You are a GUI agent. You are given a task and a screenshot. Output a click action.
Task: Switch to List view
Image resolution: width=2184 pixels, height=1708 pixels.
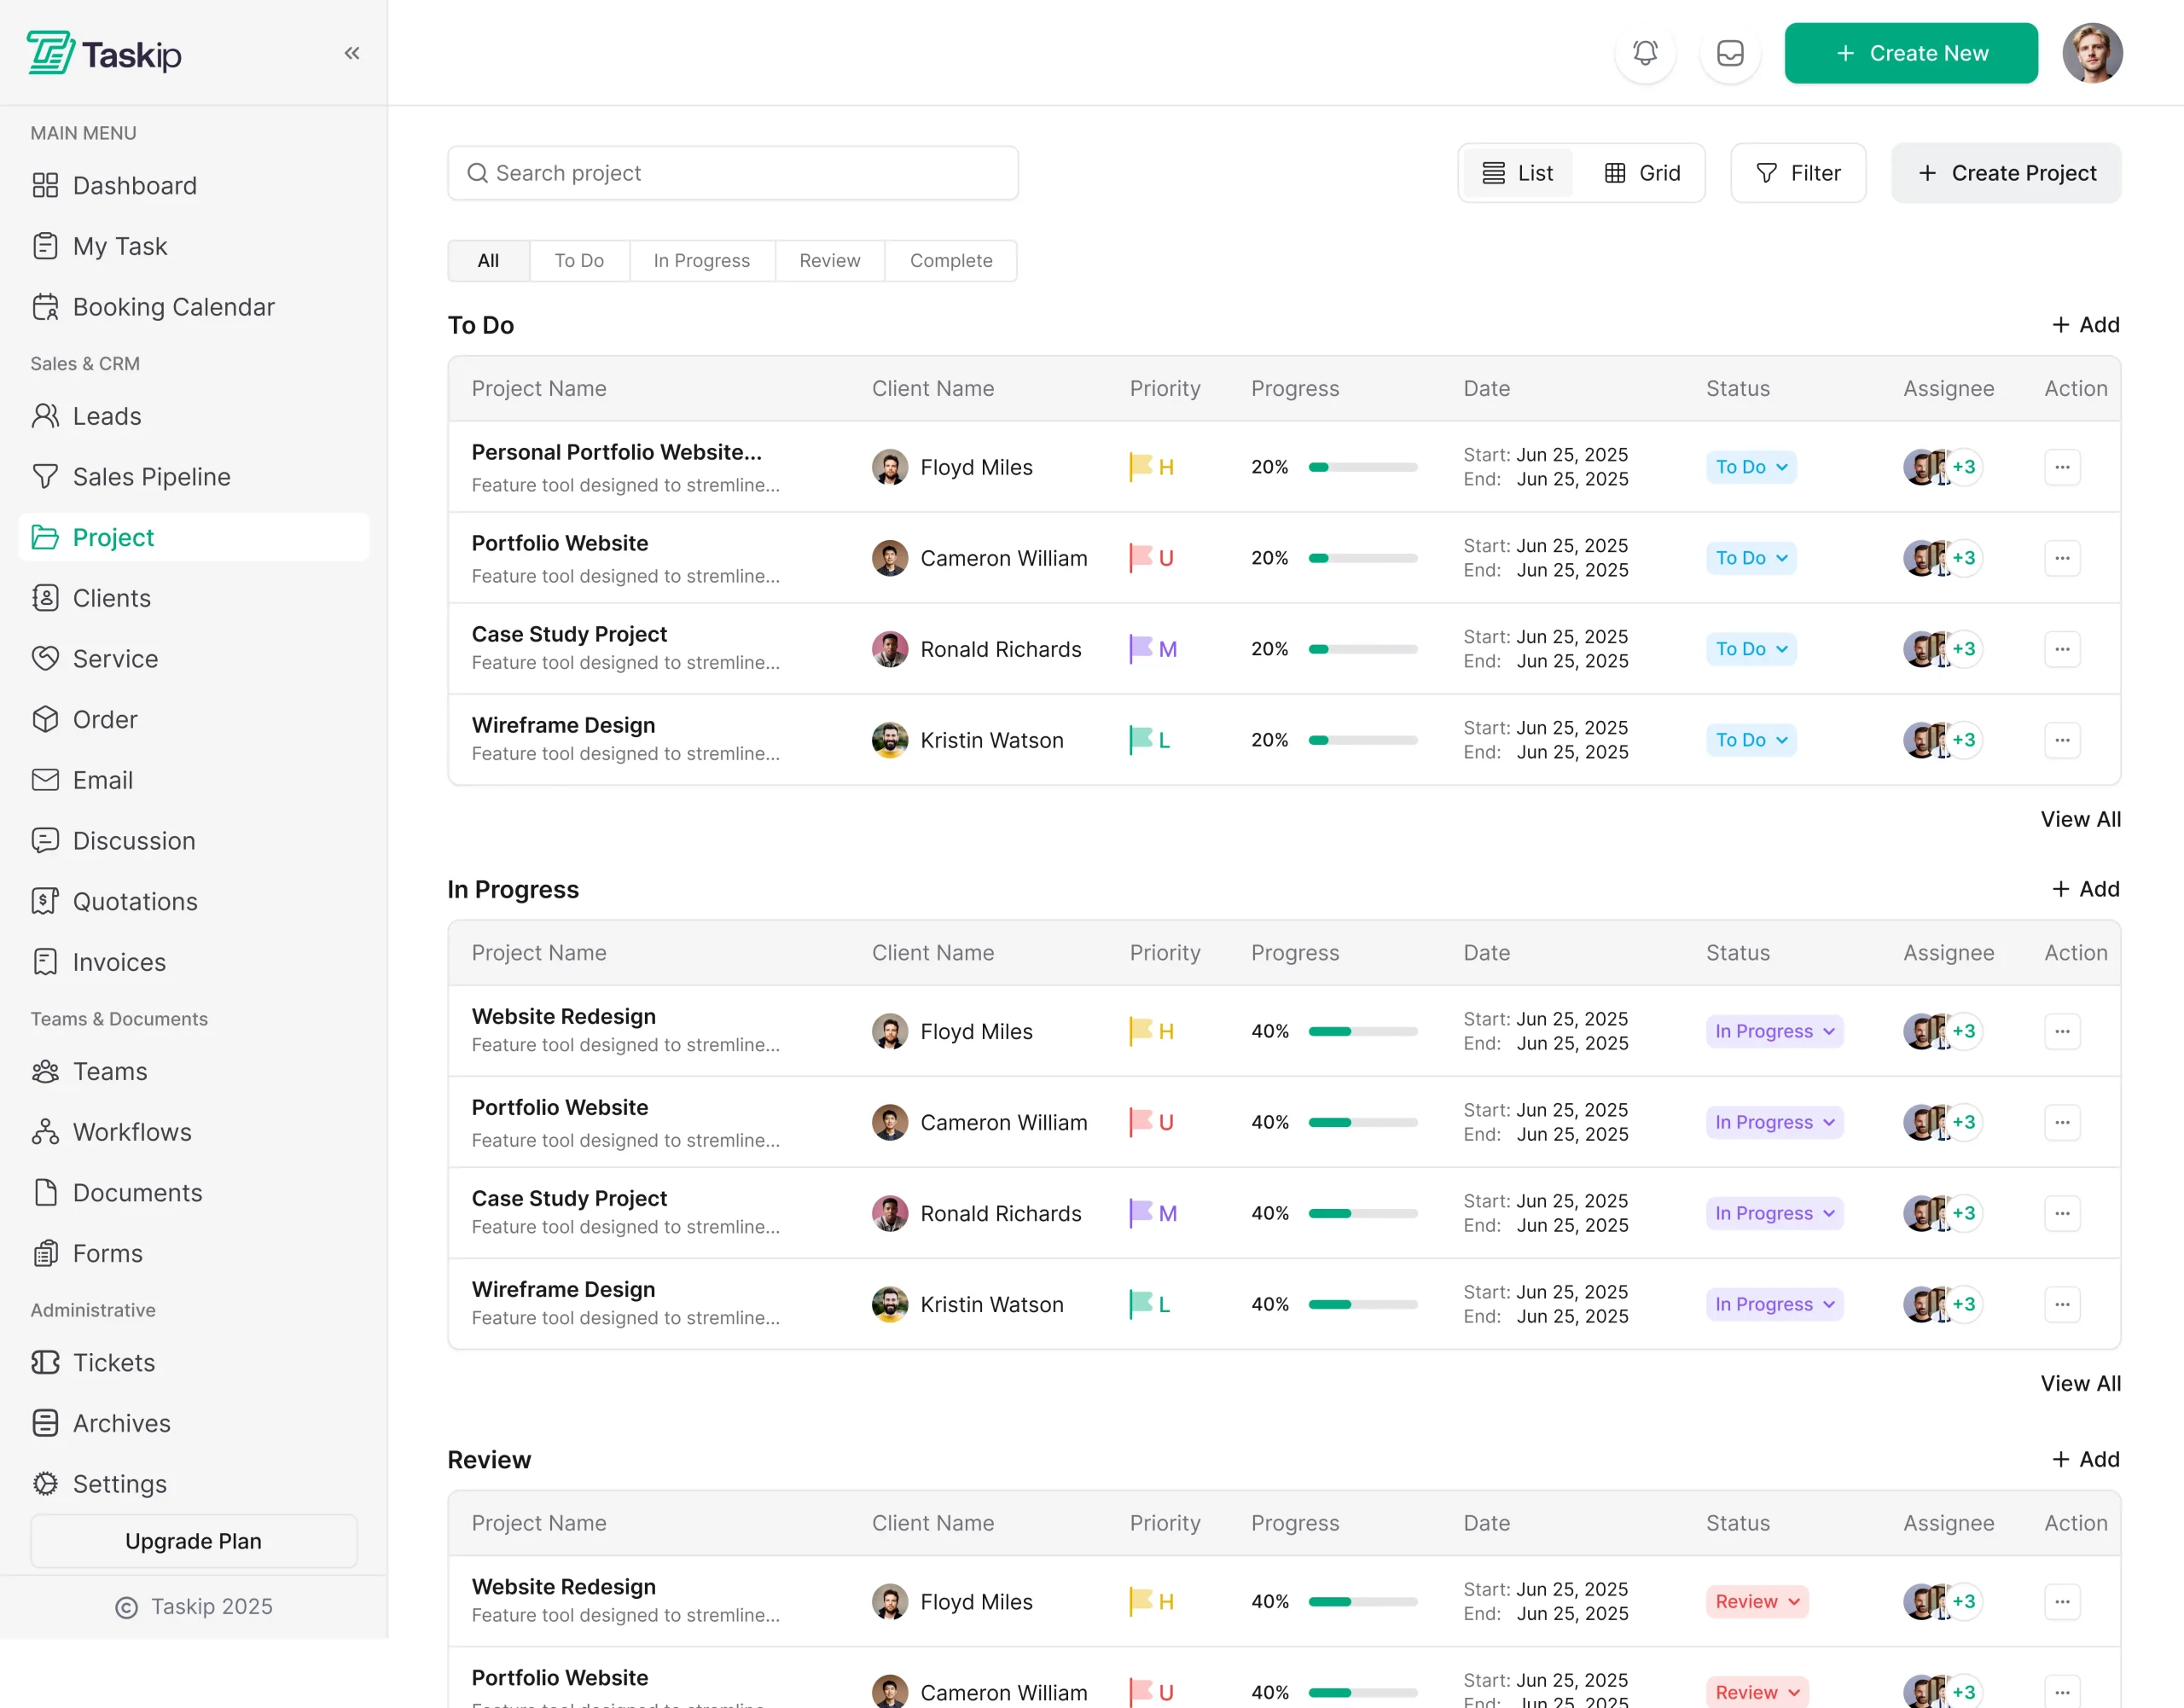(x=1518, y=173)
